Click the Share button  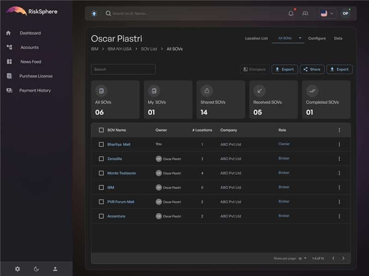[x=312, y=69]
